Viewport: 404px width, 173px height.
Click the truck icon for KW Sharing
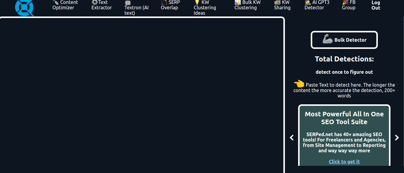coord(277,2)
